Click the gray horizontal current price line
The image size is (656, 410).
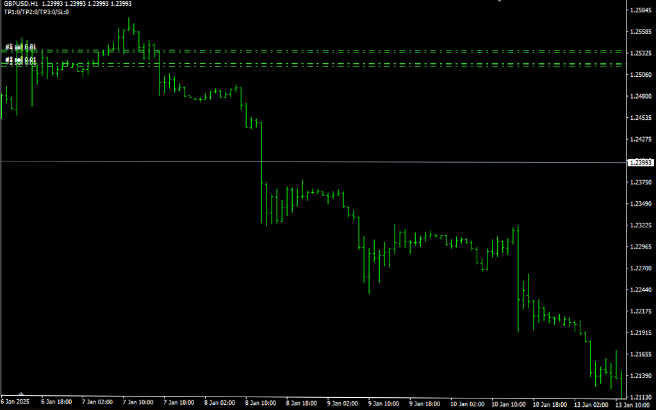click(384, 162)
